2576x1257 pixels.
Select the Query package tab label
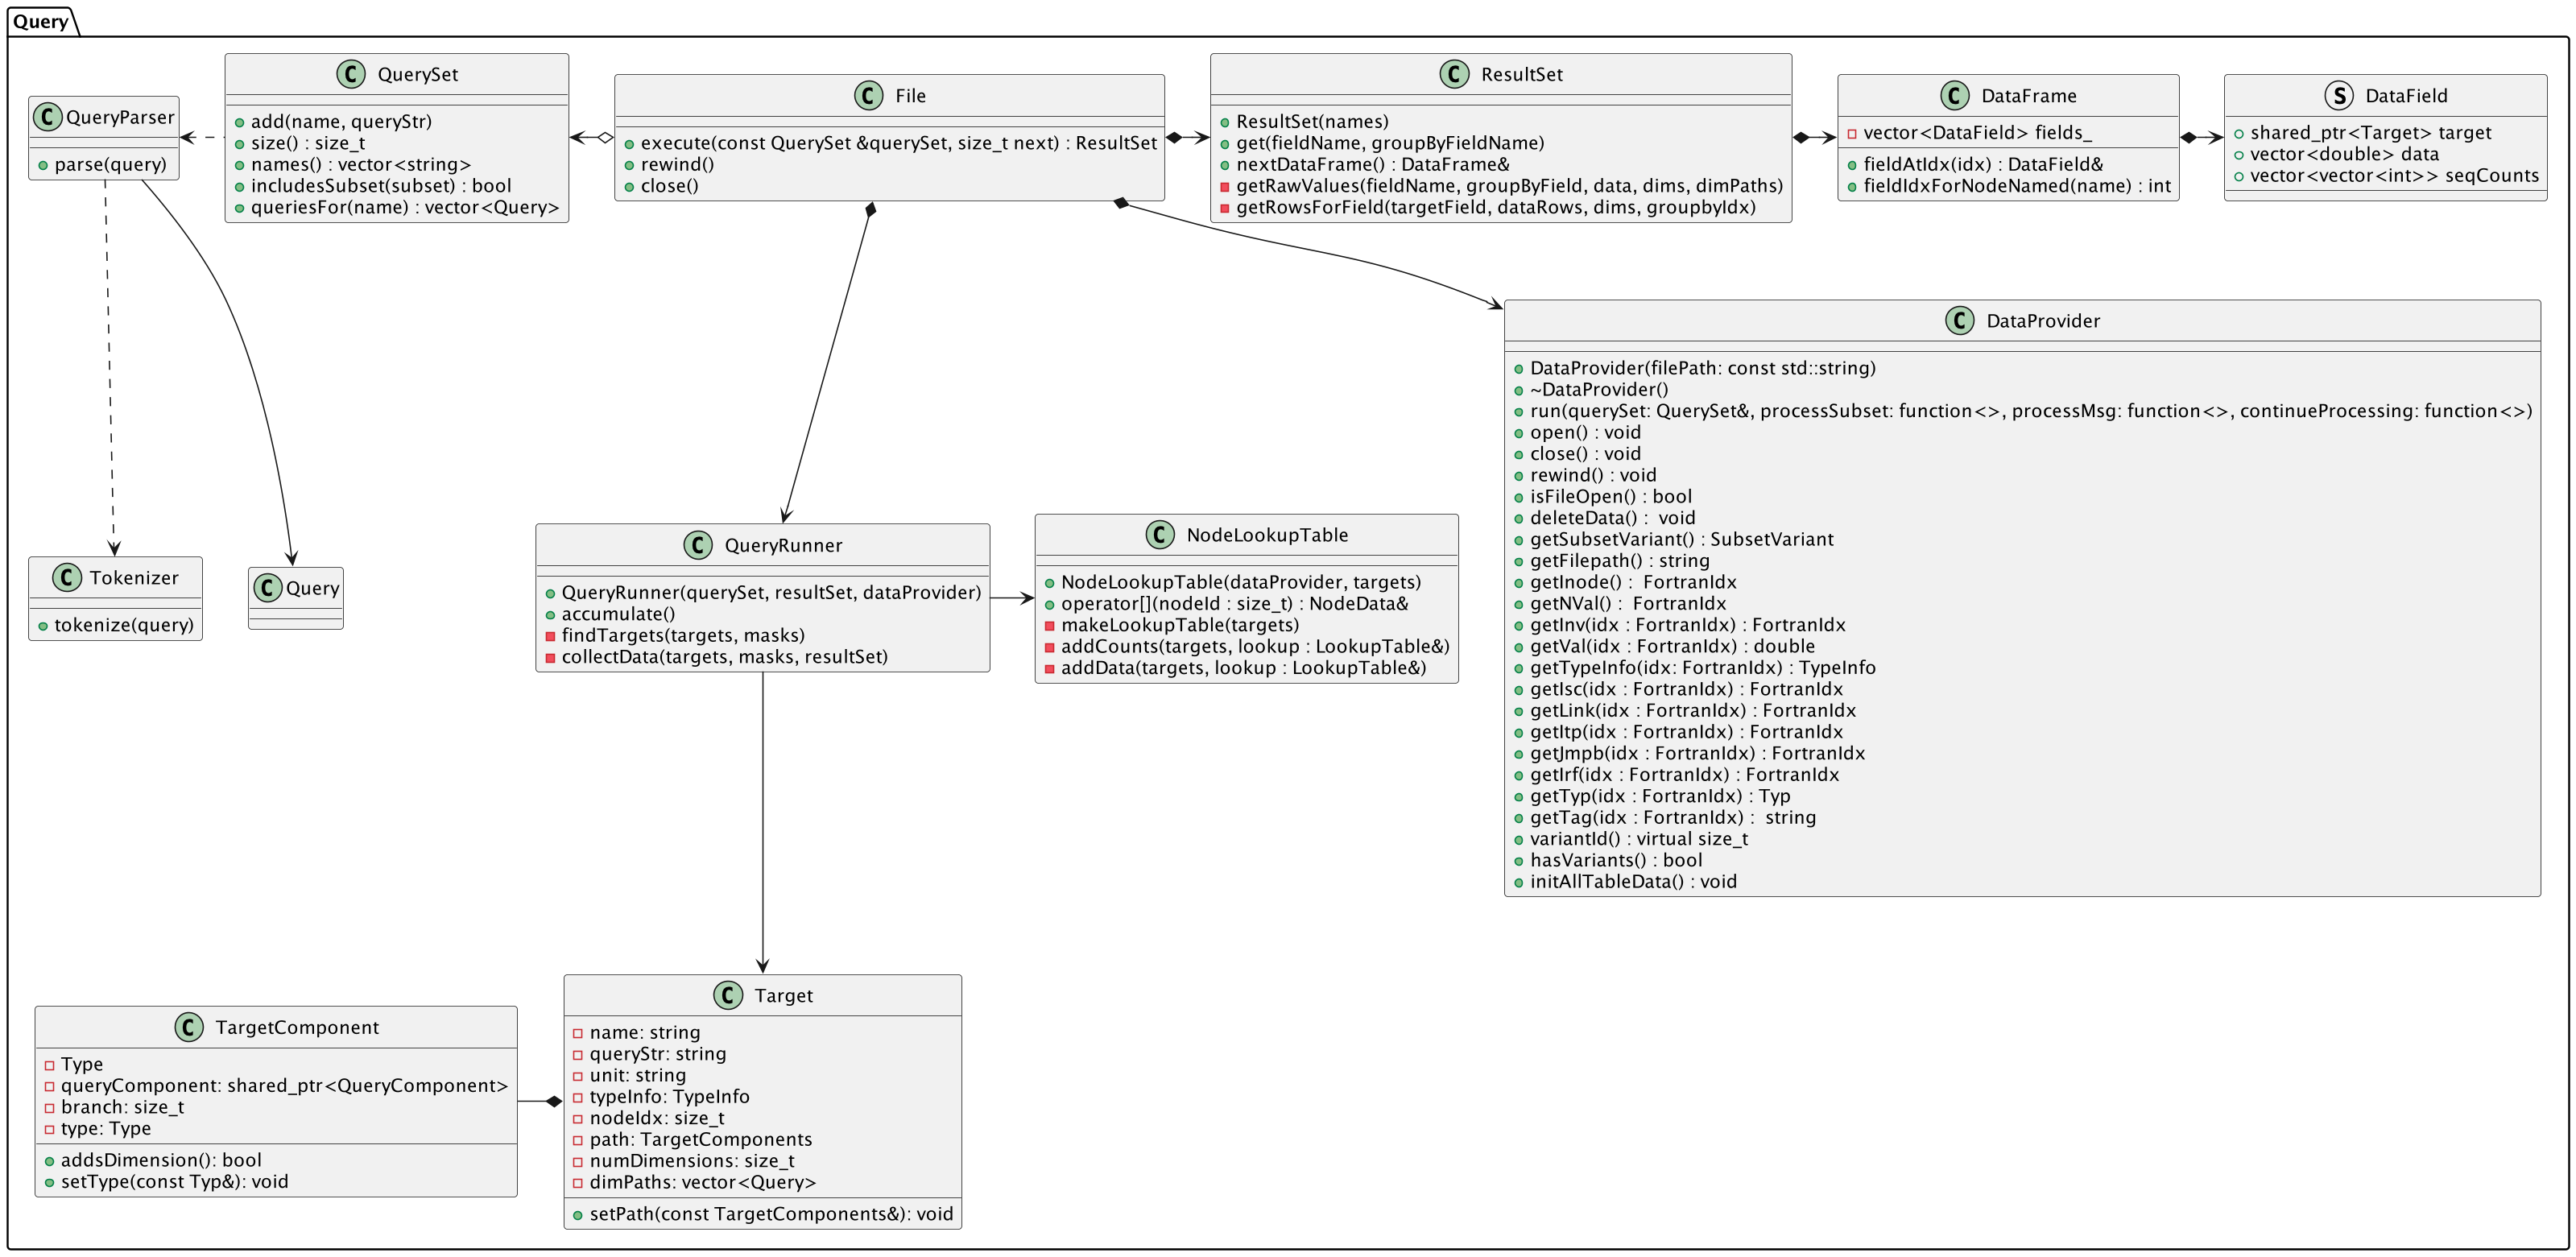[x=41, y=21]
